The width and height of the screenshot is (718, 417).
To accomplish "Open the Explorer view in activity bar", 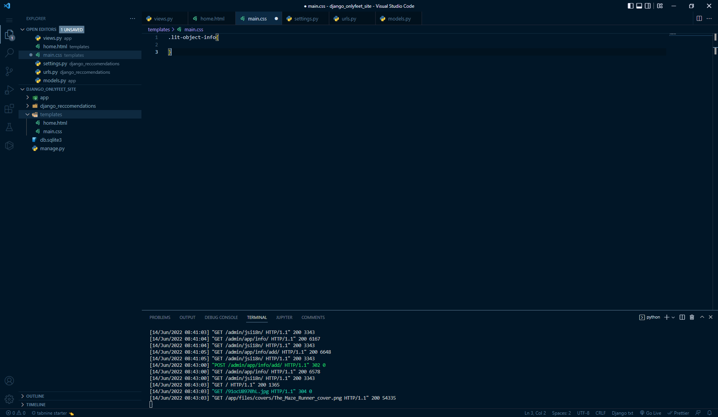I will [9, 34].
